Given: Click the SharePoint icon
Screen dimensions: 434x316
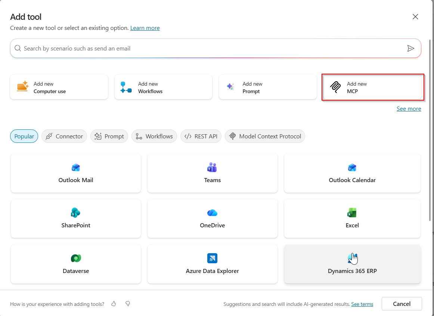Looking at the screenshot, I should [x=75, y=213].
